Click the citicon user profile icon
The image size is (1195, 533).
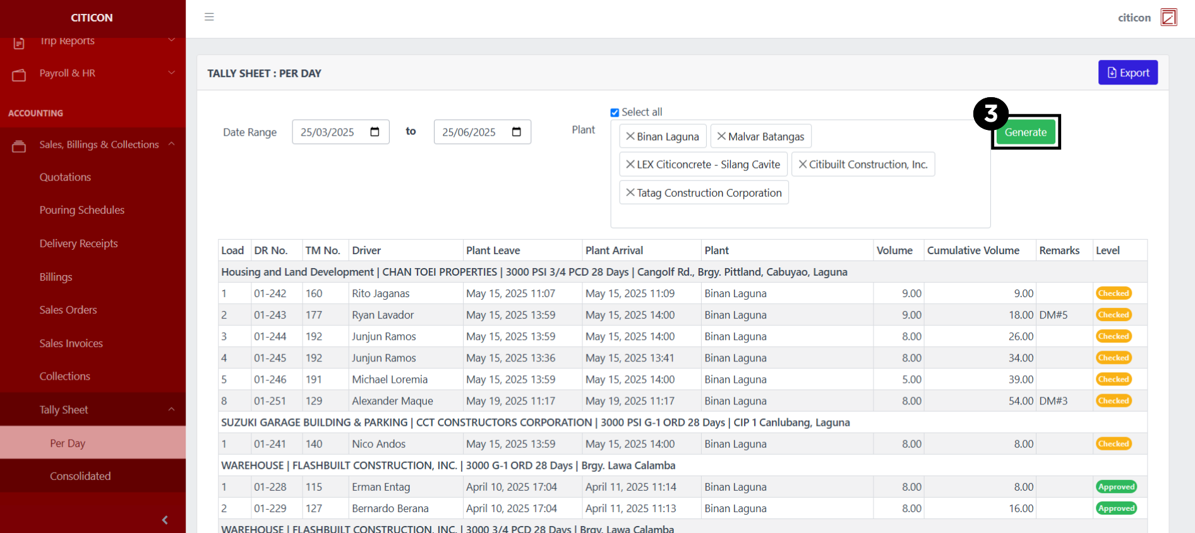click(x=1168, y=17)
